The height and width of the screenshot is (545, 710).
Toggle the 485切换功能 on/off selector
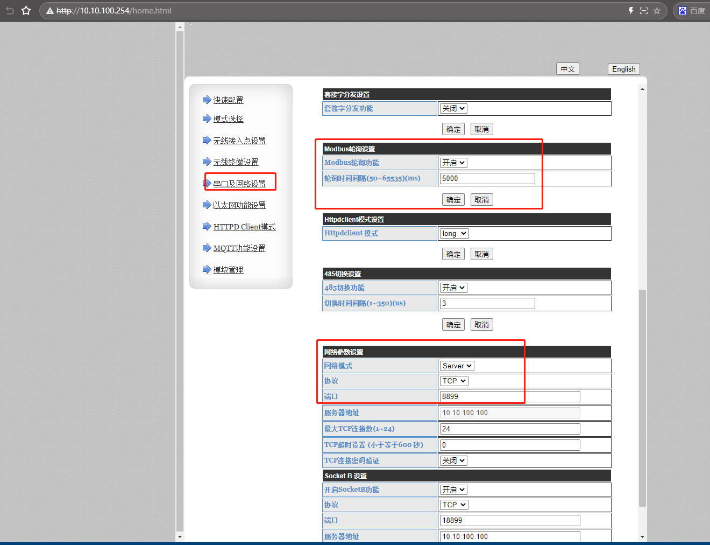tap(453, 288)
